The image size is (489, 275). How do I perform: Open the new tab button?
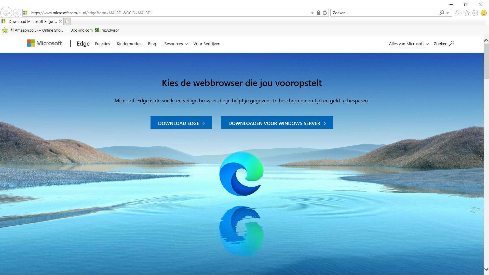point(67,21)
